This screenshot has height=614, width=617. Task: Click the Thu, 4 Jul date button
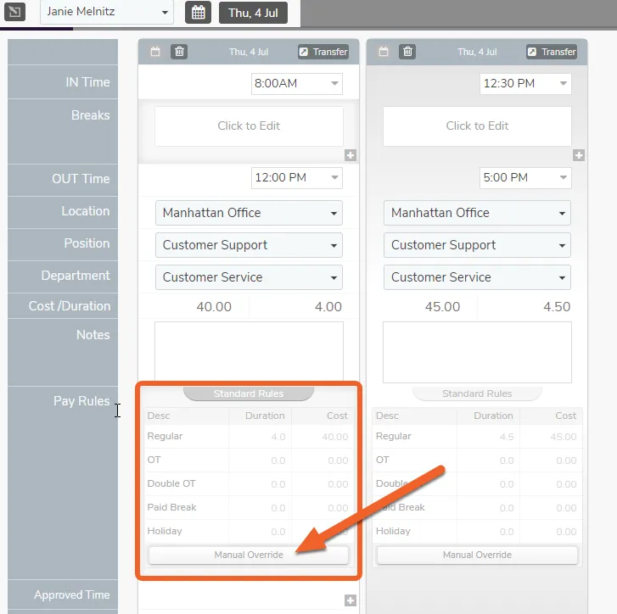click(x=253, y=13)
